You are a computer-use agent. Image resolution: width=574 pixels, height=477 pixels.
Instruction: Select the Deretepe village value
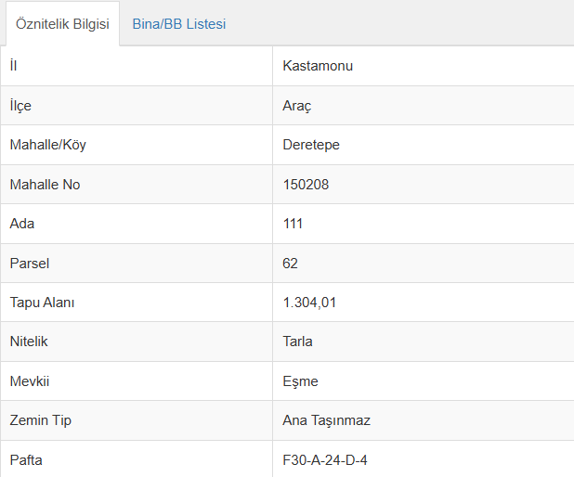pos(311,145)
